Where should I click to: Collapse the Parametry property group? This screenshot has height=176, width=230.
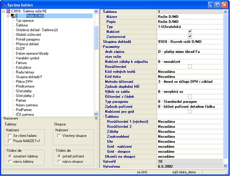click(x=102, y=46)
